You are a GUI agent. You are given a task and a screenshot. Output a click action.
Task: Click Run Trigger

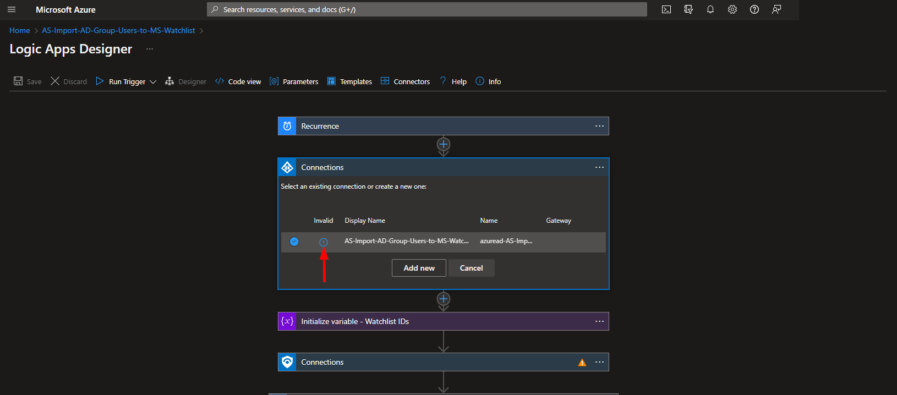121,81
